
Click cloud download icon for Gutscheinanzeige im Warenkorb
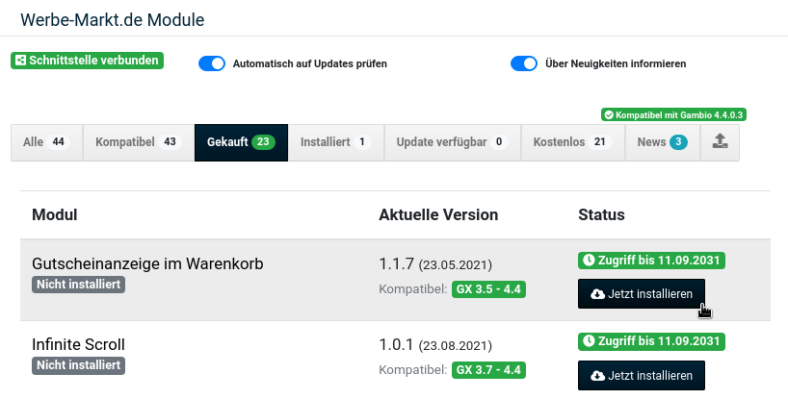point(597,294)
